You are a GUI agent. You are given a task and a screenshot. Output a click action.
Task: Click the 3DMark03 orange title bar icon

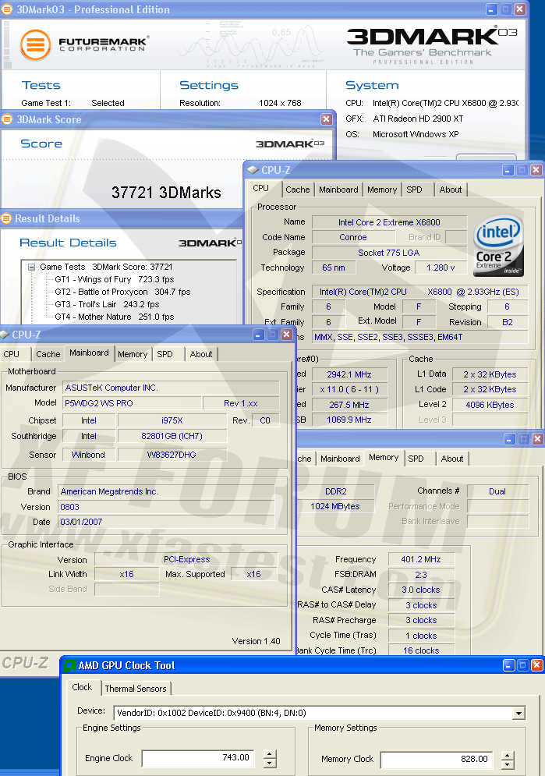tap(7, 9)
